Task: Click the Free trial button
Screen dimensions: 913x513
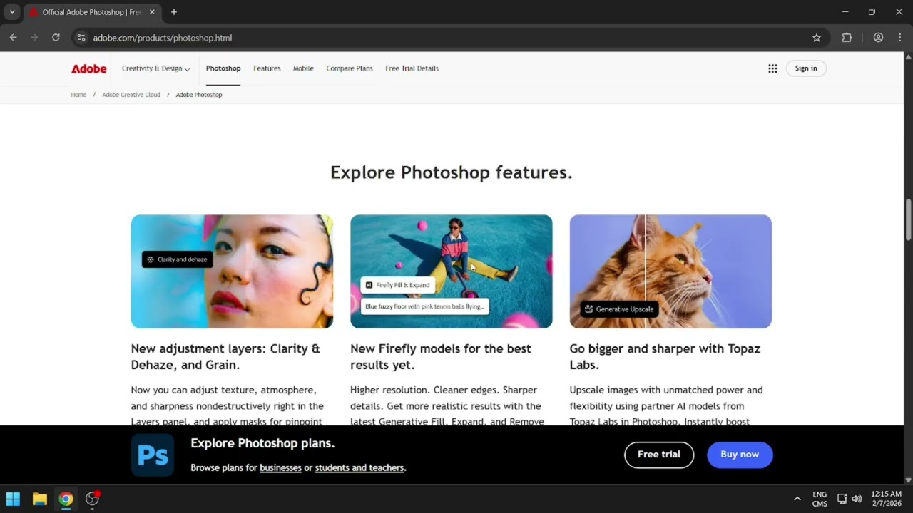Action: click(x=659, y=455)
